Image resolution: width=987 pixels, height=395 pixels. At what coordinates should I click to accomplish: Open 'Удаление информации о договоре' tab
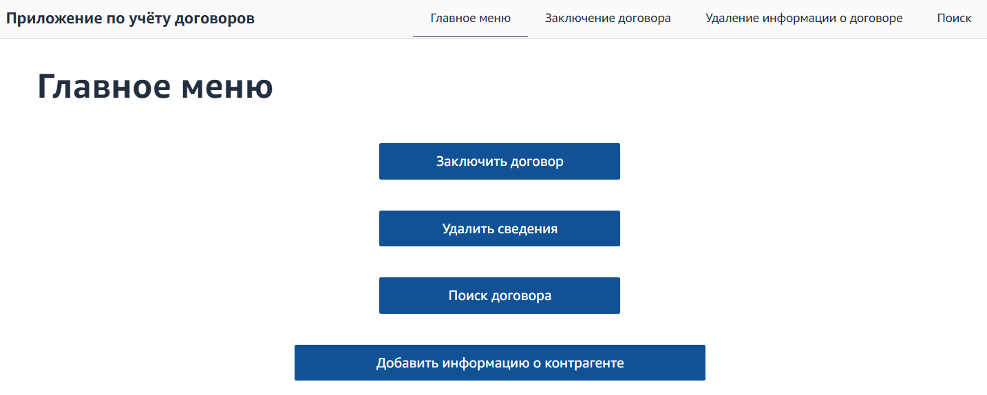[x=804, y=19]
